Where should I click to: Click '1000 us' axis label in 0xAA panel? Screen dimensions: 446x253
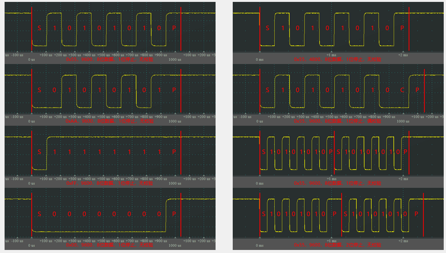(175, 121)
